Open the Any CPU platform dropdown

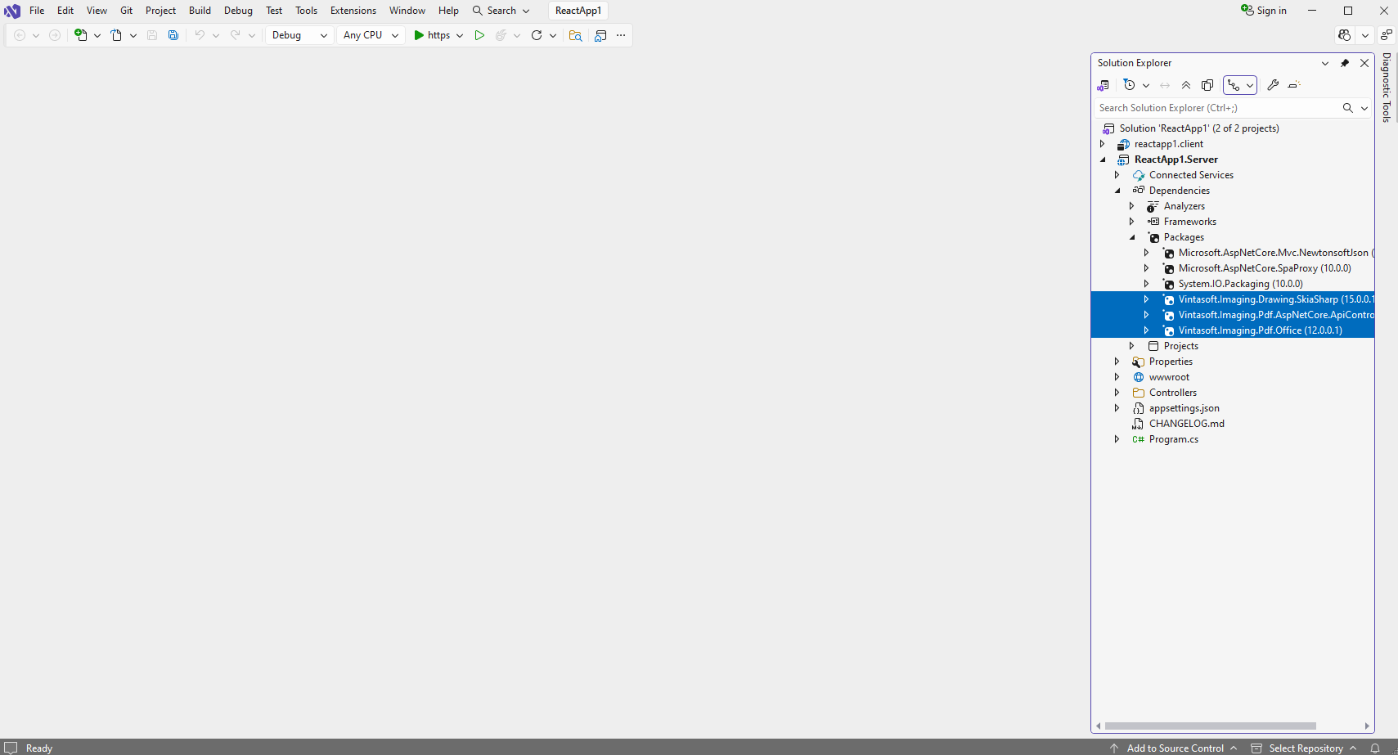tap(371, 35)
